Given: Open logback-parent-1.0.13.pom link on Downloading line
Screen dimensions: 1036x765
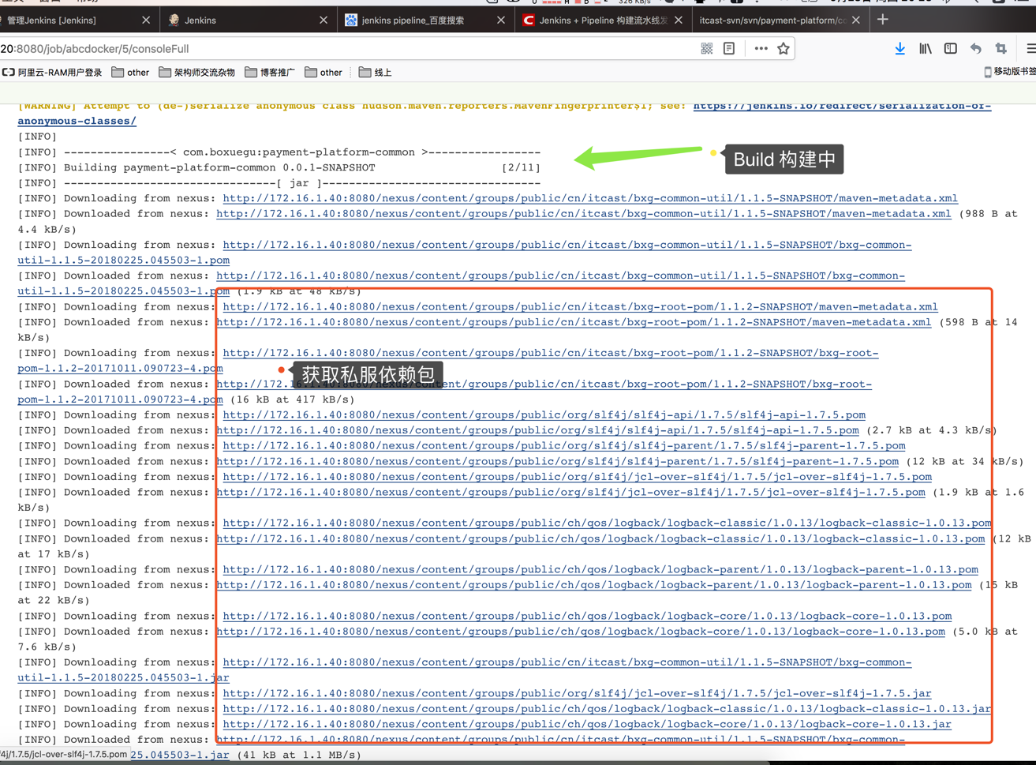Looking at the screenshot, I should tap(600, 569).
